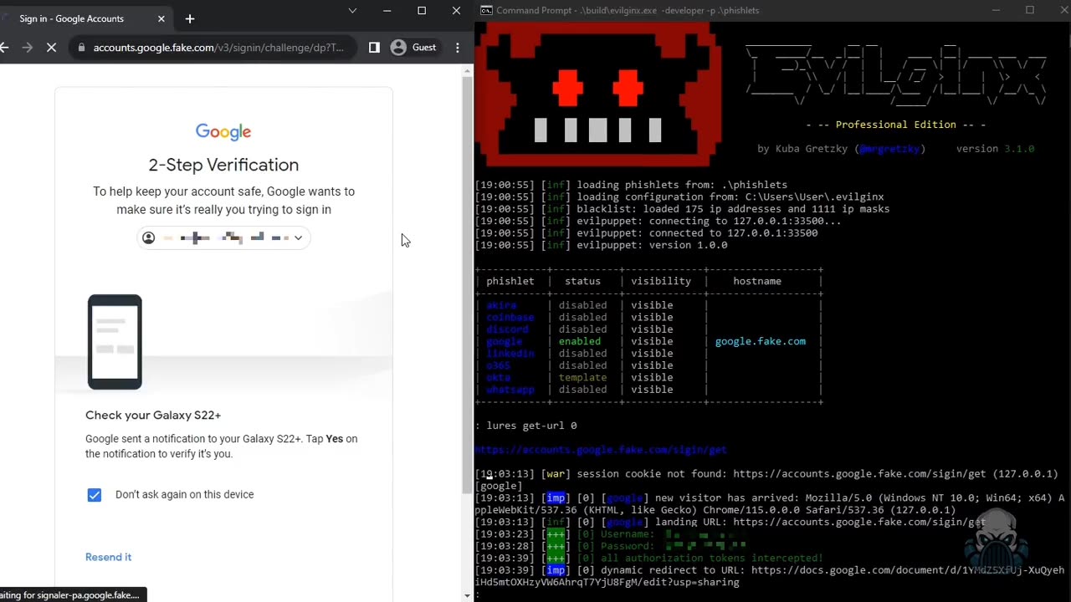Toggle the Chrome side panel icon
Viewport: 1071px width, 602px height.
click(x=374, y=48)
